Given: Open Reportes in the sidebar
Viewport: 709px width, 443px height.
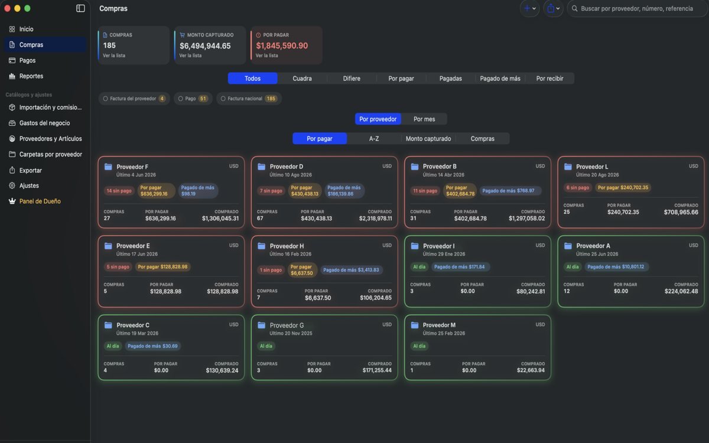Looking at the screenshot, I should [x=45, y=76].
